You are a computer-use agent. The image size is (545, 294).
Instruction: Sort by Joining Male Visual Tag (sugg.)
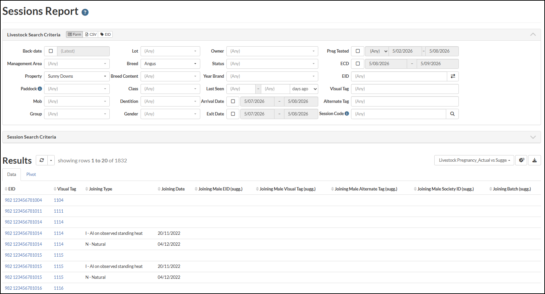tap(286, 189)
